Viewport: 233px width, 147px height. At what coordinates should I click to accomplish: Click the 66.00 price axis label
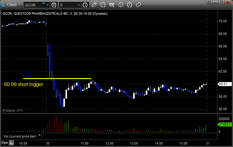223,46
